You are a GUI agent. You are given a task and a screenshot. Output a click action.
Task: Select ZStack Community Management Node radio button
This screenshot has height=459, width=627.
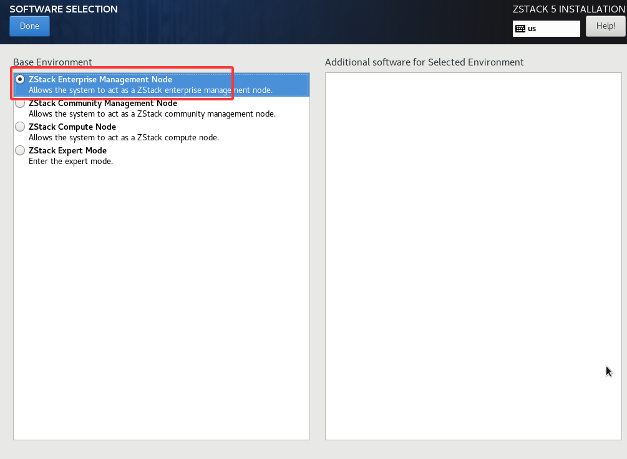click(x=20, y=103)
